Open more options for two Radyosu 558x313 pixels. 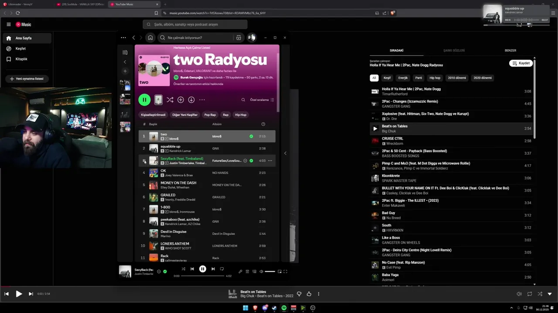click(x=202, y=100)
